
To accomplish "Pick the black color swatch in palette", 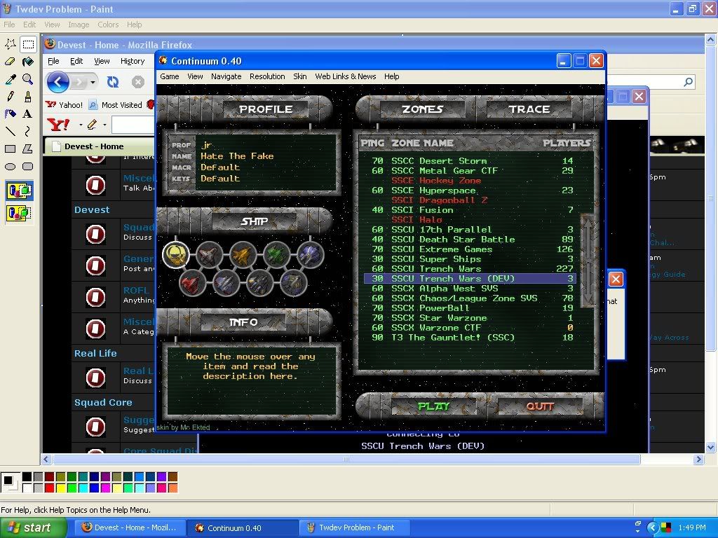I will [x=27, y=477].
